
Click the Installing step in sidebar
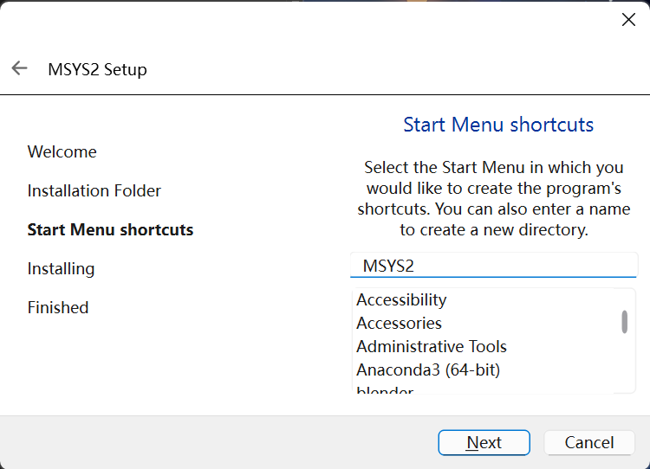(61, 268)
